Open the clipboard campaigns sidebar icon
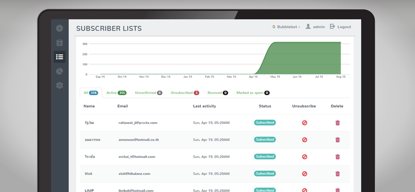Screen dimensions: 415x192 point(60,43)
